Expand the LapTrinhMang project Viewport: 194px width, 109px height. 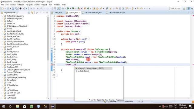point(2,90)
